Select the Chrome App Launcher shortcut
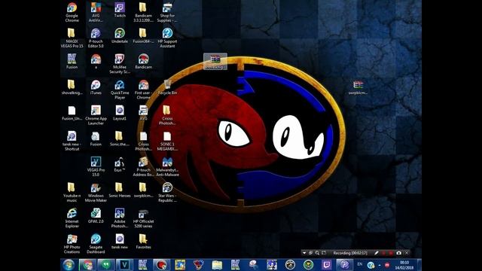482x271 pixels. 96,115
